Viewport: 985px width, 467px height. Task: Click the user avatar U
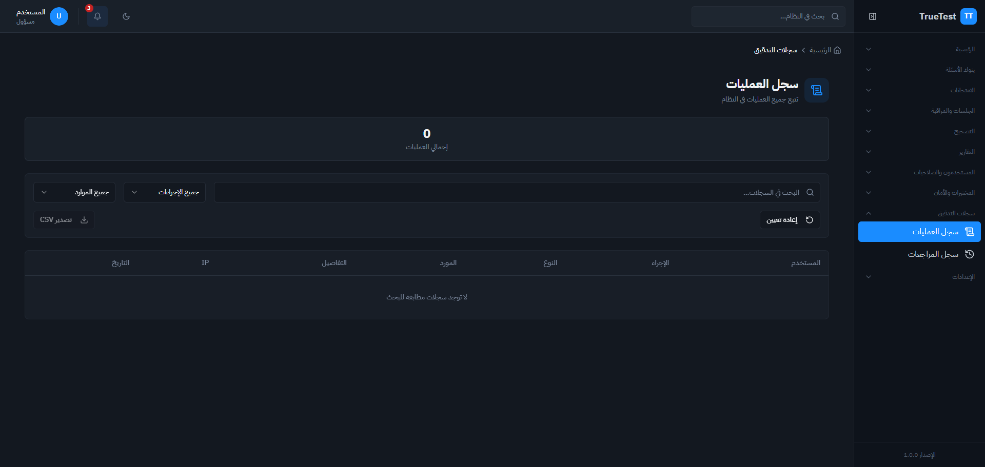pos(59,16)
